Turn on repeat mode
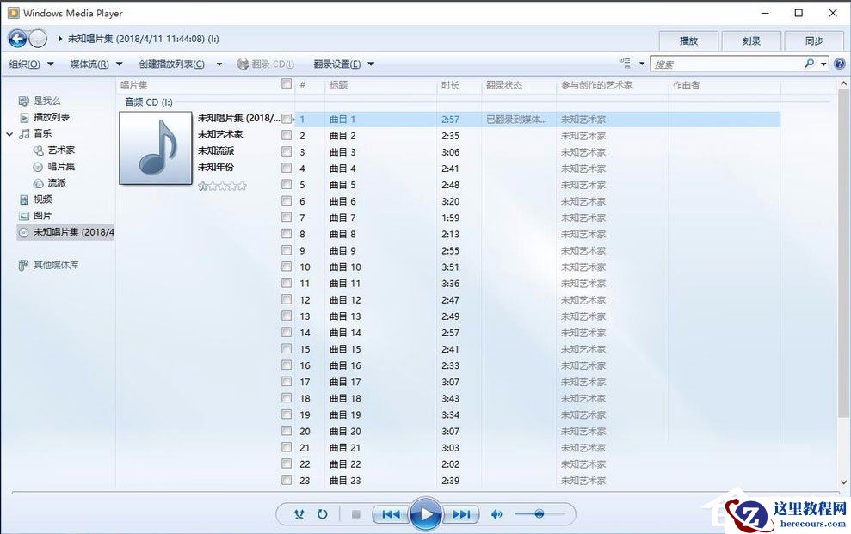 coord(322,513)
